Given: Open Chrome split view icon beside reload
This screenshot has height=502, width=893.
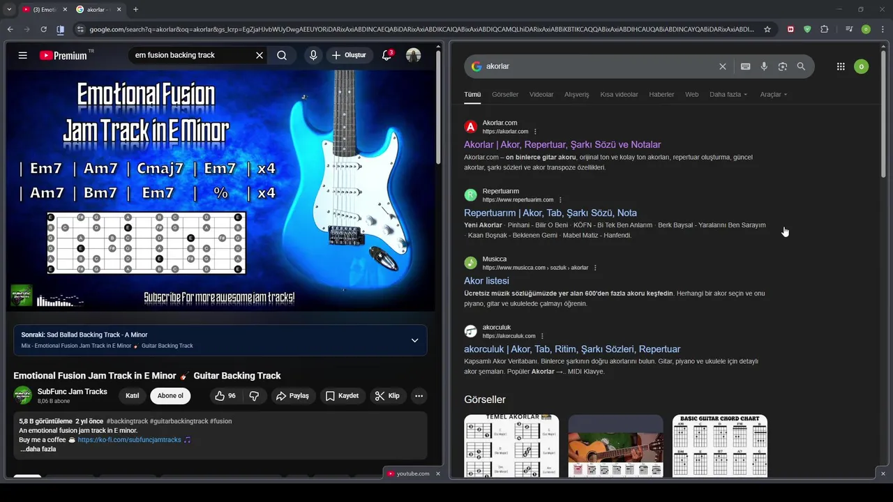Looking at the screenshot, I should (x=61, y=29).
